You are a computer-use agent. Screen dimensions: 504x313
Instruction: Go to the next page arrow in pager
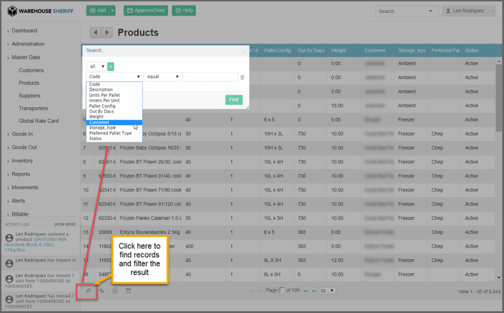306,291
